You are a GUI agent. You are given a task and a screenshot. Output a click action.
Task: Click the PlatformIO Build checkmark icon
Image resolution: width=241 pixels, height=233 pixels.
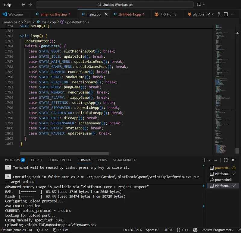click(x=208, y=14)
